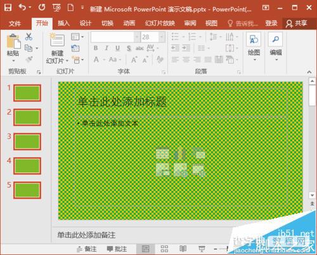Click the Paste clipboard icon
The width and height of the screenshot is (317, 255).
point(13,41)
